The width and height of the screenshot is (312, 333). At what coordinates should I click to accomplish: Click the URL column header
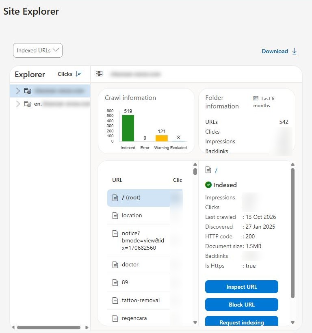[x=117, y=180]
